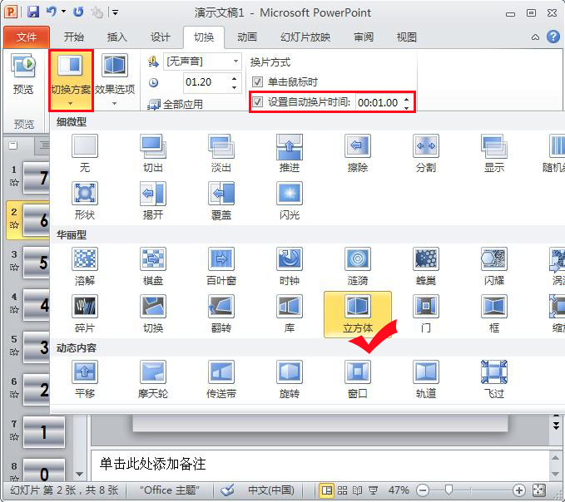The width and height of the screenshot is (565, 502).
Task: Switch to the 幻灯片放映 tab
Action: click(x=305, y=37)
